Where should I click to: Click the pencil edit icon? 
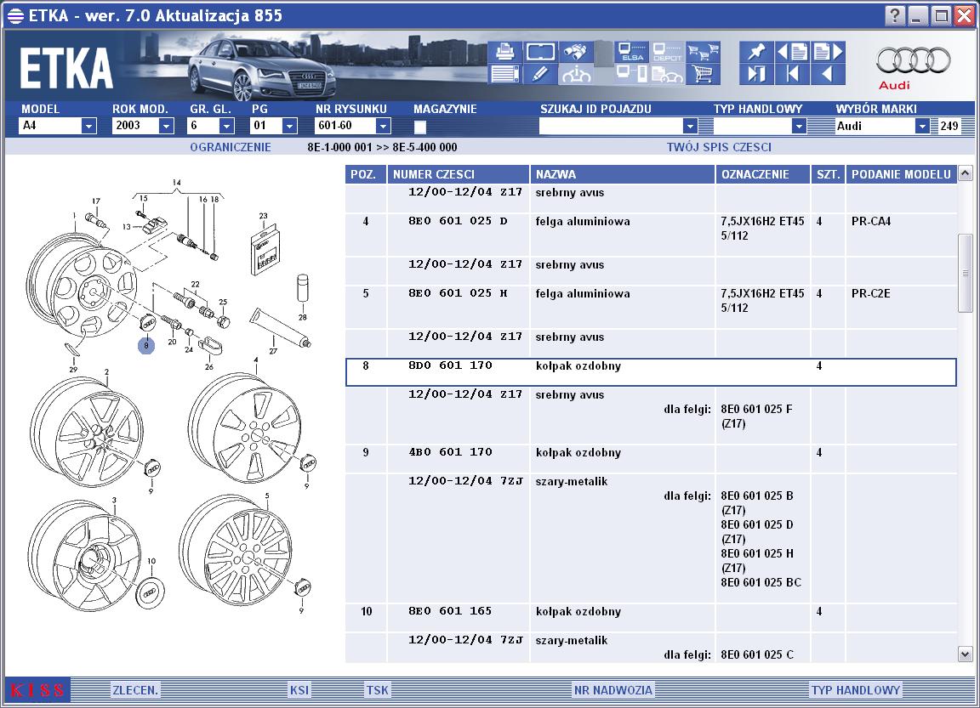[x=540, y=74]
